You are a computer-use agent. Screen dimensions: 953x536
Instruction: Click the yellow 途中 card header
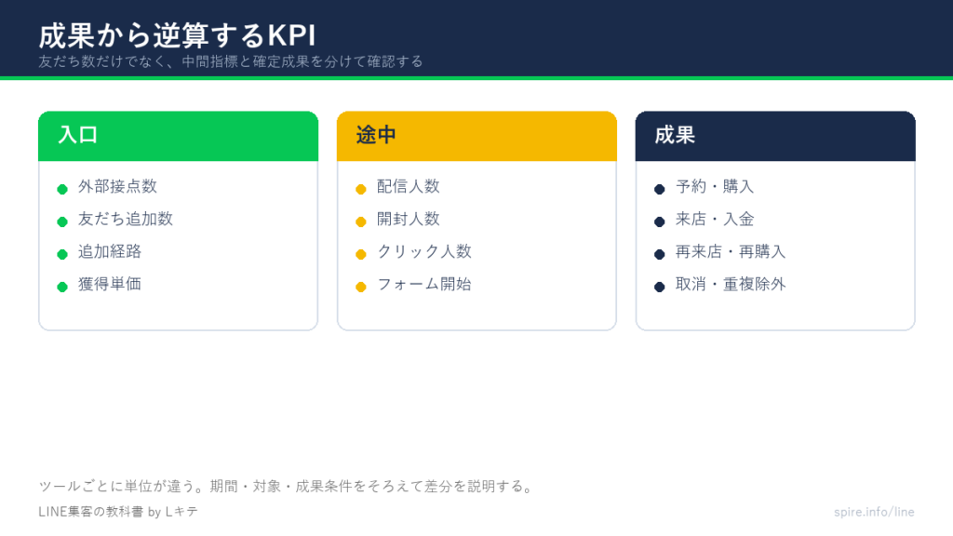[476, 136]
